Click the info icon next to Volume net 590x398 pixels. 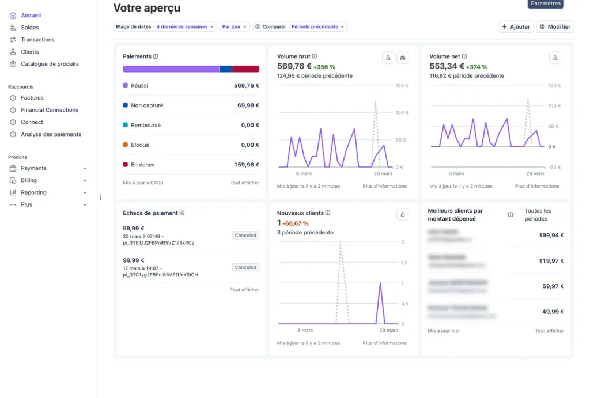[x=464, y=56]
